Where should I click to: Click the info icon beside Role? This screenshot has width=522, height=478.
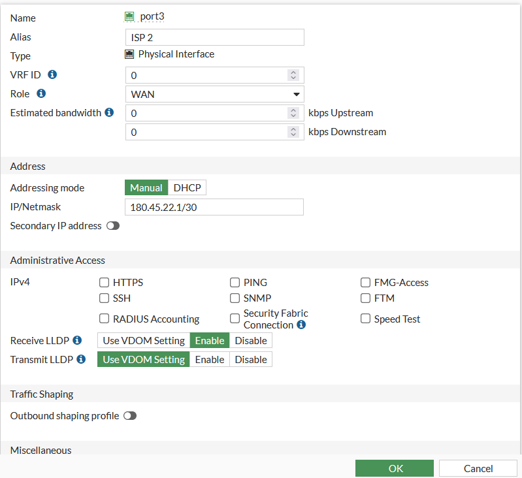[41, 94]
